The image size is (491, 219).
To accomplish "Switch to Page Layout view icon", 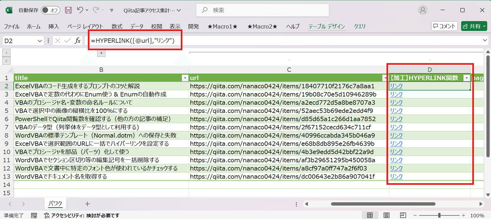I will click(386, 215).
